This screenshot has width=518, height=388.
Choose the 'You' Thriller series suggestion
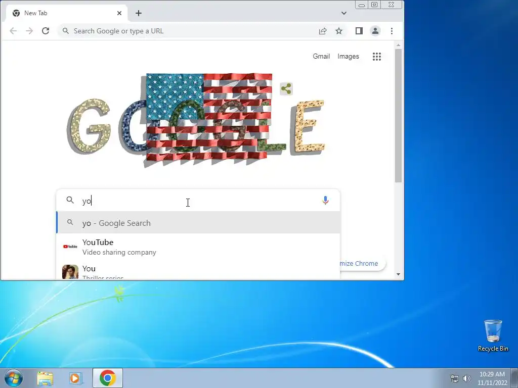pos(198,271)
